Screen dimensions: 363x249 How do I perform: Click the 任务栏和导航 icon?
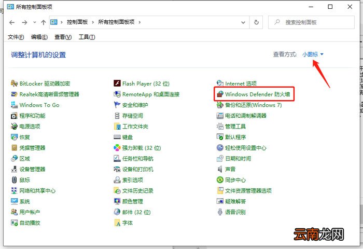click(117, 158)
